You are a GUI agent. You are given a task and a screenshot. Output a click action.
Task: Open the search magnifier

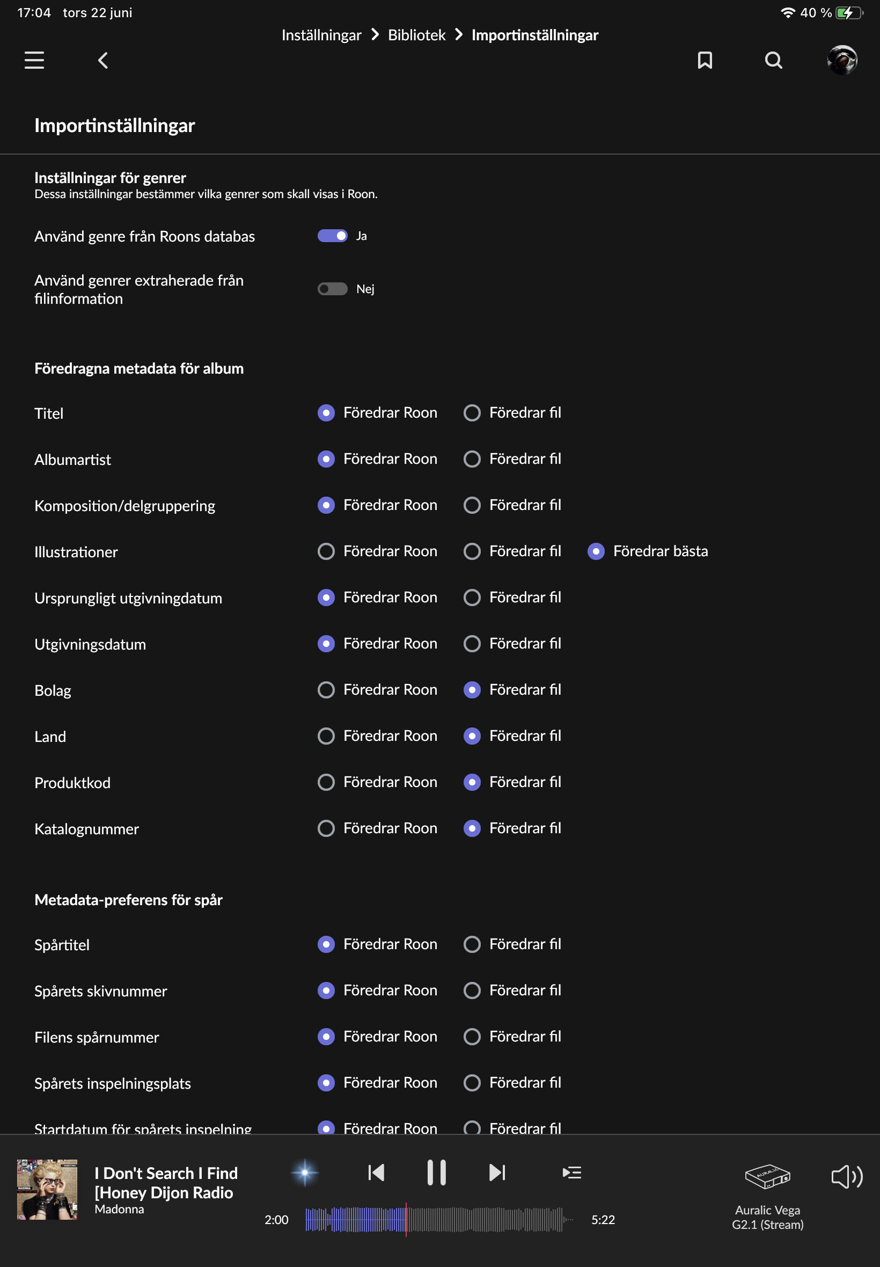coord(773,60)
